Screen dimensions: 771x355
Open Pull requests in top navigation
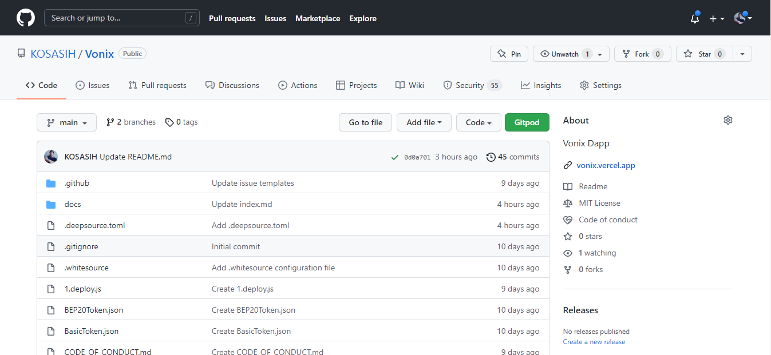[232, 18]
